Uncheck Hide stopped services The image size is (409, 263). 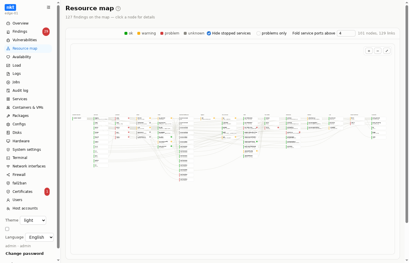point(209,33)
